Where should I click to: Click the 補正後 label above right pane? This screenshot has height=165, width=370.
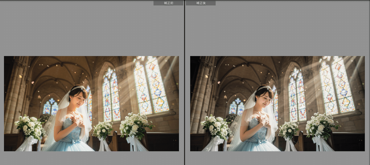(x=200, y=3)
